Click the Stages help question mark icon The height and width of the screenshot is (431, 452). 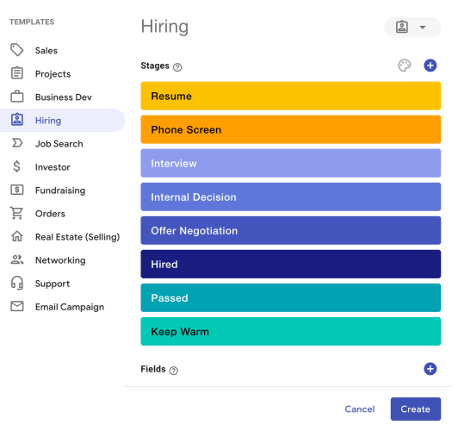point(177,67)
